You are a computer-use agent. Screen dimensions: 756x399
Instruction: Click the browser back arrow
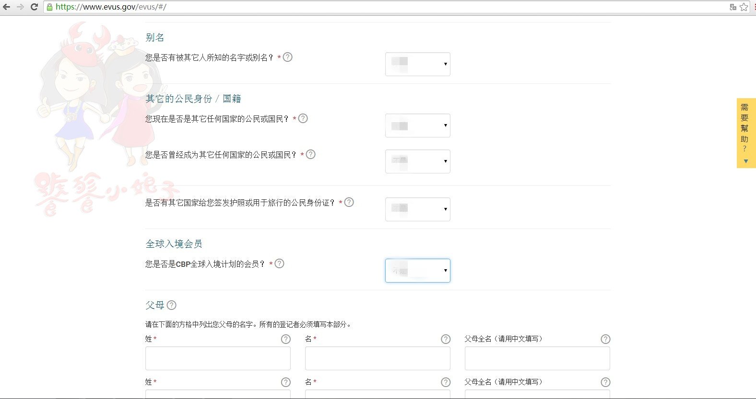click(x=7, y=7)
